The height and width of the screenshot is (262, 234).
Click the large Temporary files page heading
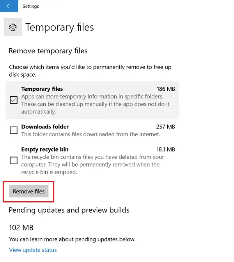tap(60, 27)
